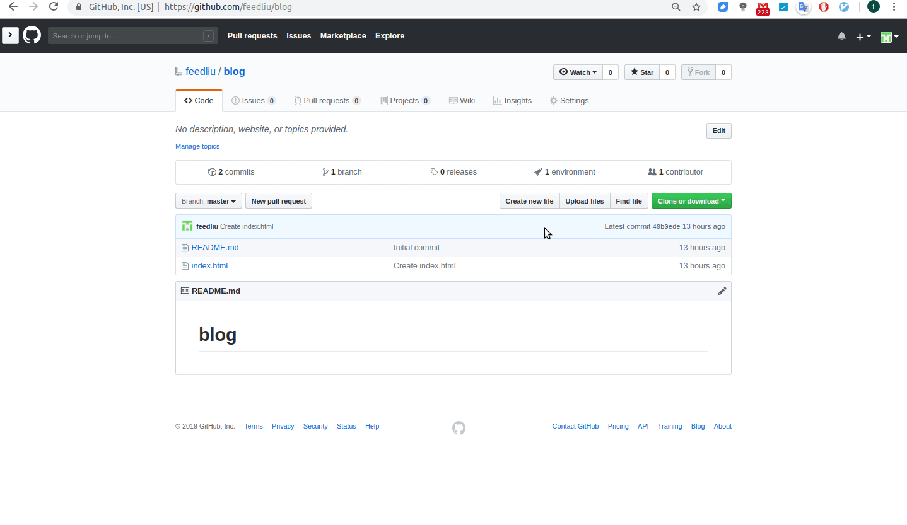Open the Status footer link
Screen dimensions: 907x525
coord(346,427)
